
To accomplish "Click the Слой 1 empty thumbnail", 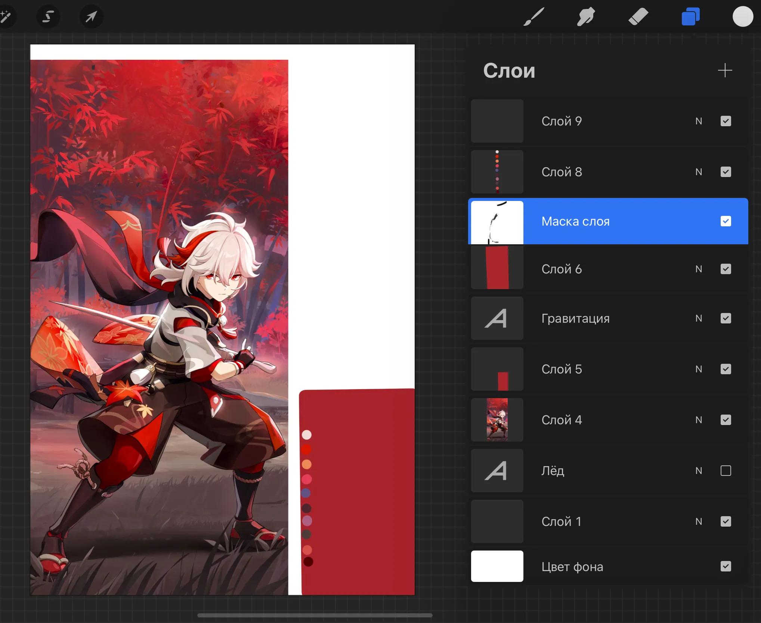I will click(497, 521).
